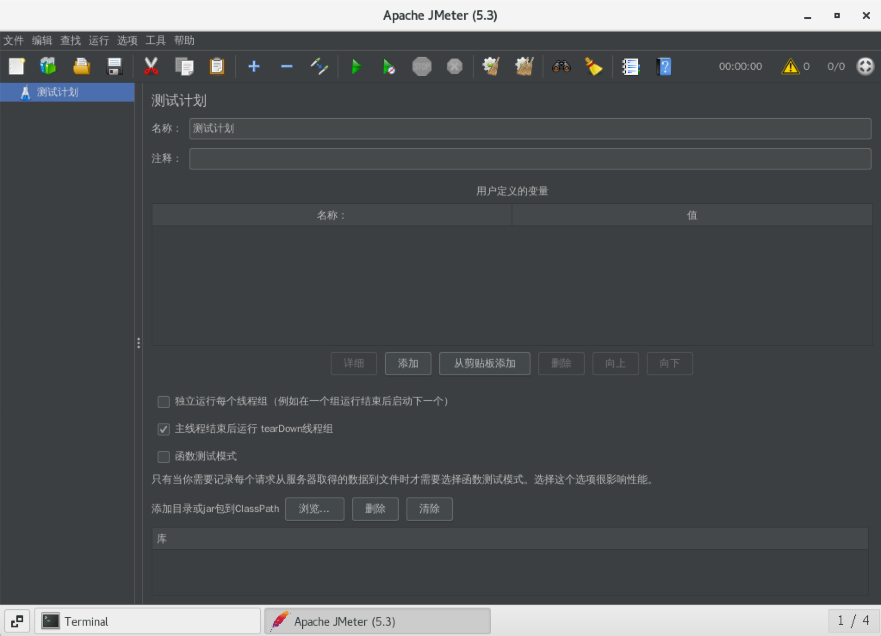
Task: Click the yellow warning triangle log indicator
Action: (790, 67)
